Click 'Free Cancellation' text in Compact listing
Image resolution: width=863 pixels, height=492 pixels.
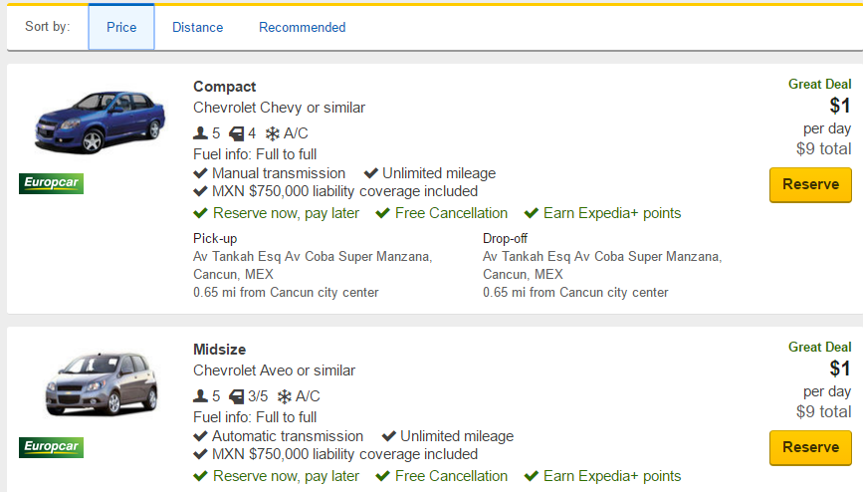(x=451, y=213)
